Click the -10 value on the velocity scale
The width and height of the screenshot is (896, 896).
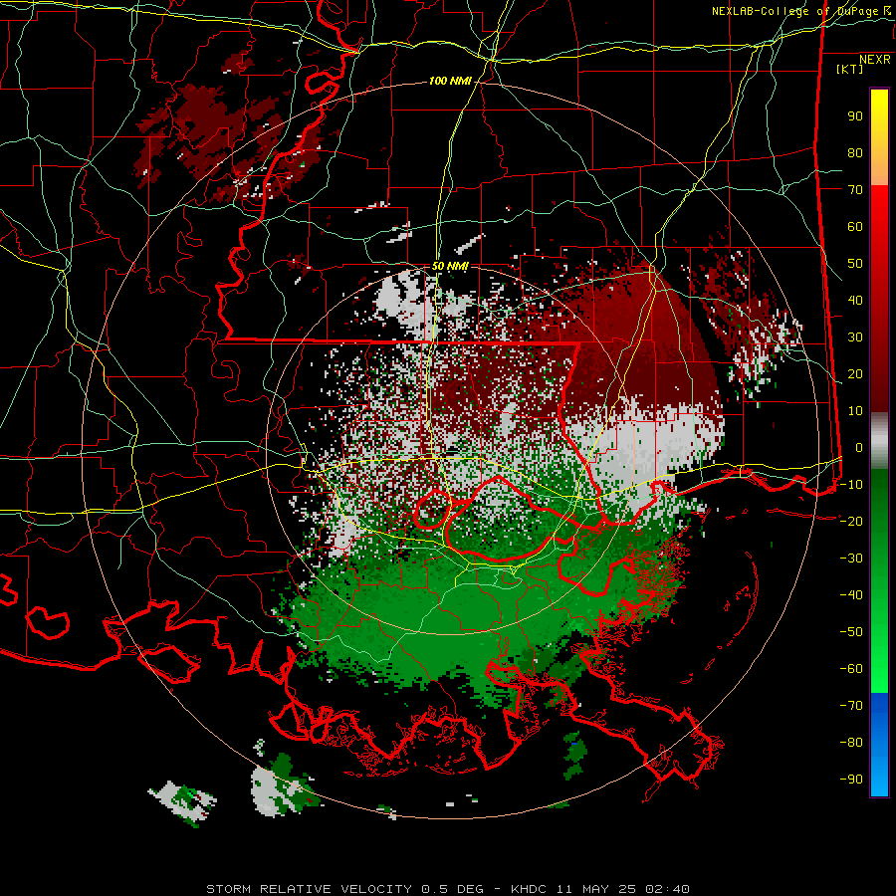tap(851, 485)
